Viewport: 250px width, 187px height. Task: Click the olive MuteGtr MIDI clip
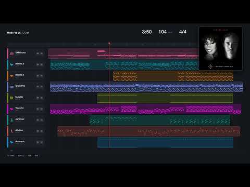pyautogui.click(x=165, y=98)
